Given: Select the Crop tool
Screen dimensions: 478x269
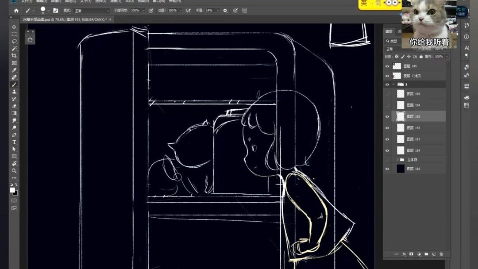Looking at the screenshot, I should click(14, 56).
